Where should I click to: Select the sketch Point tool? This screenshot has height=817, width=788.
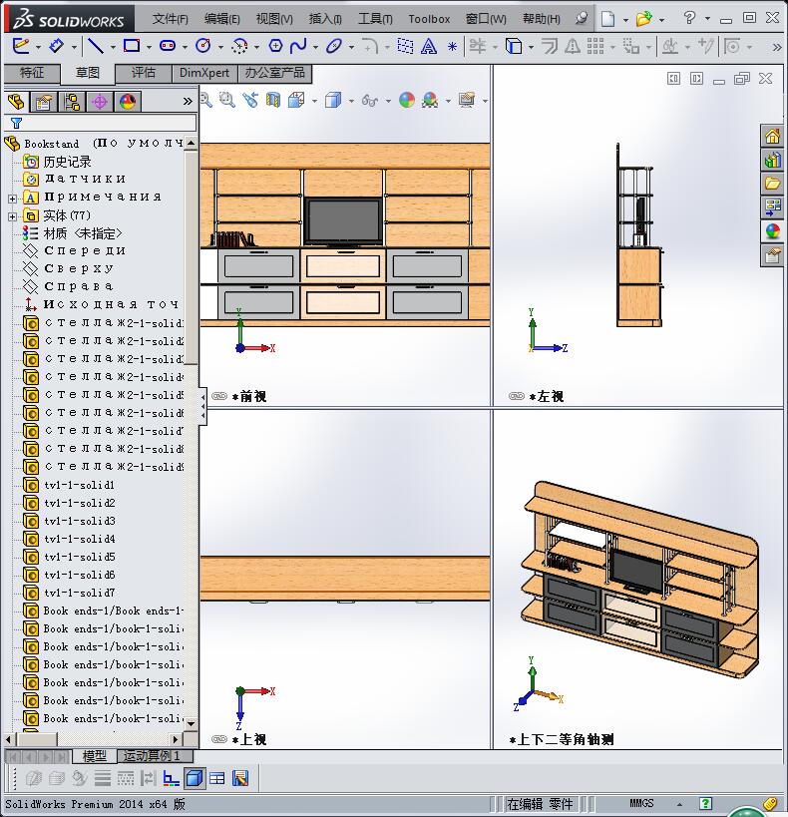(453, 46)
